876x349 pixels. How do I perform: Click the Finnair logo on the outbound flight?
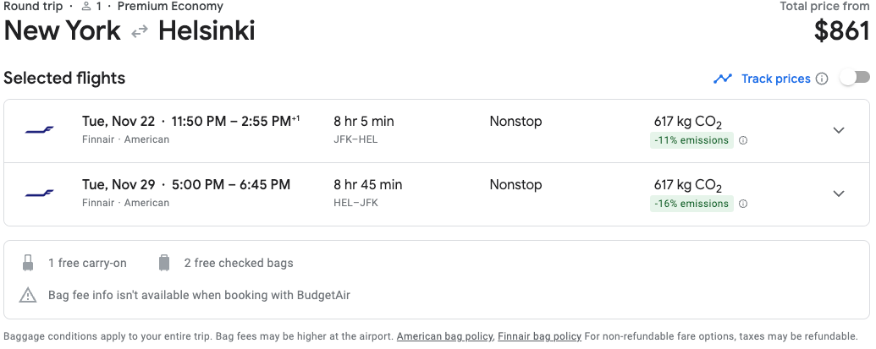pyautogui.click(x=39, y=130)
